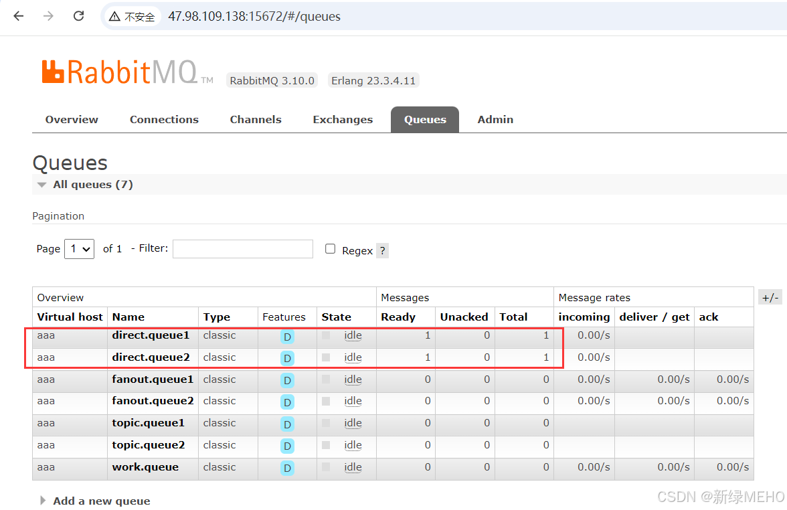Click the RabbitMQ logo

pos(127,72)
